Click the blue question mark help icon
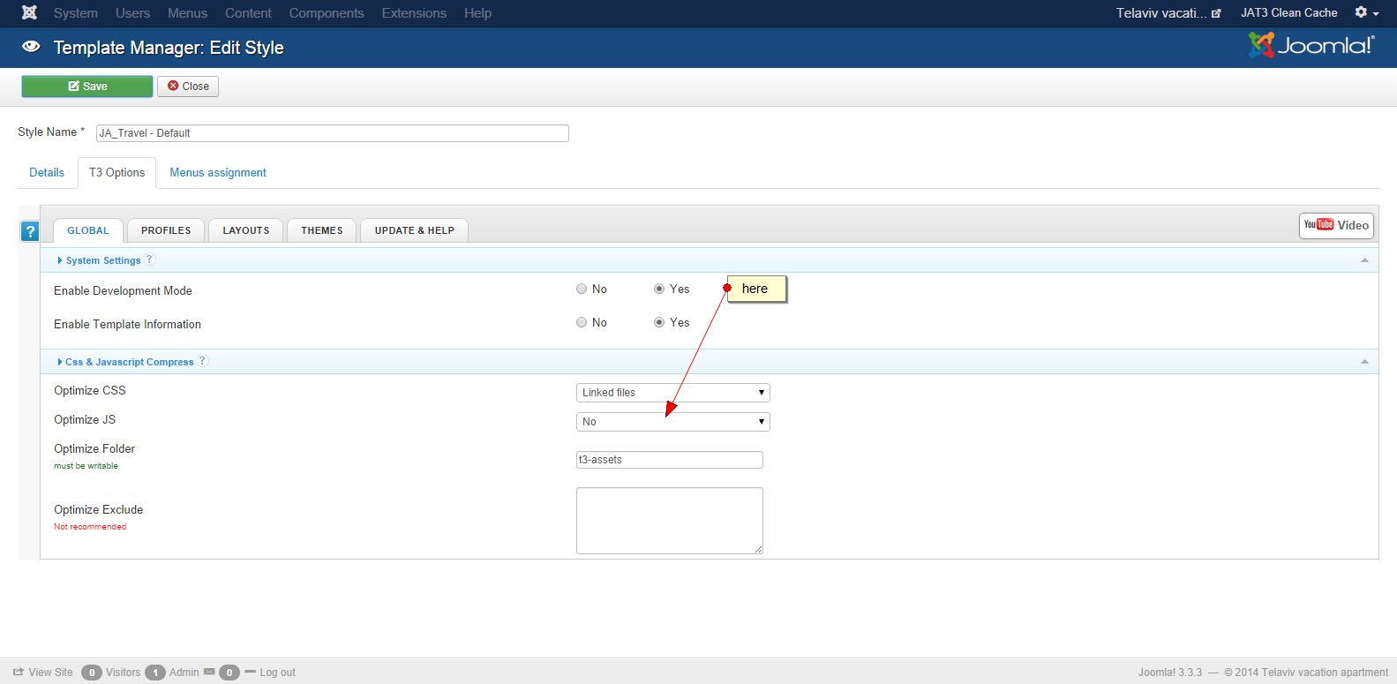 coord(30,231)
